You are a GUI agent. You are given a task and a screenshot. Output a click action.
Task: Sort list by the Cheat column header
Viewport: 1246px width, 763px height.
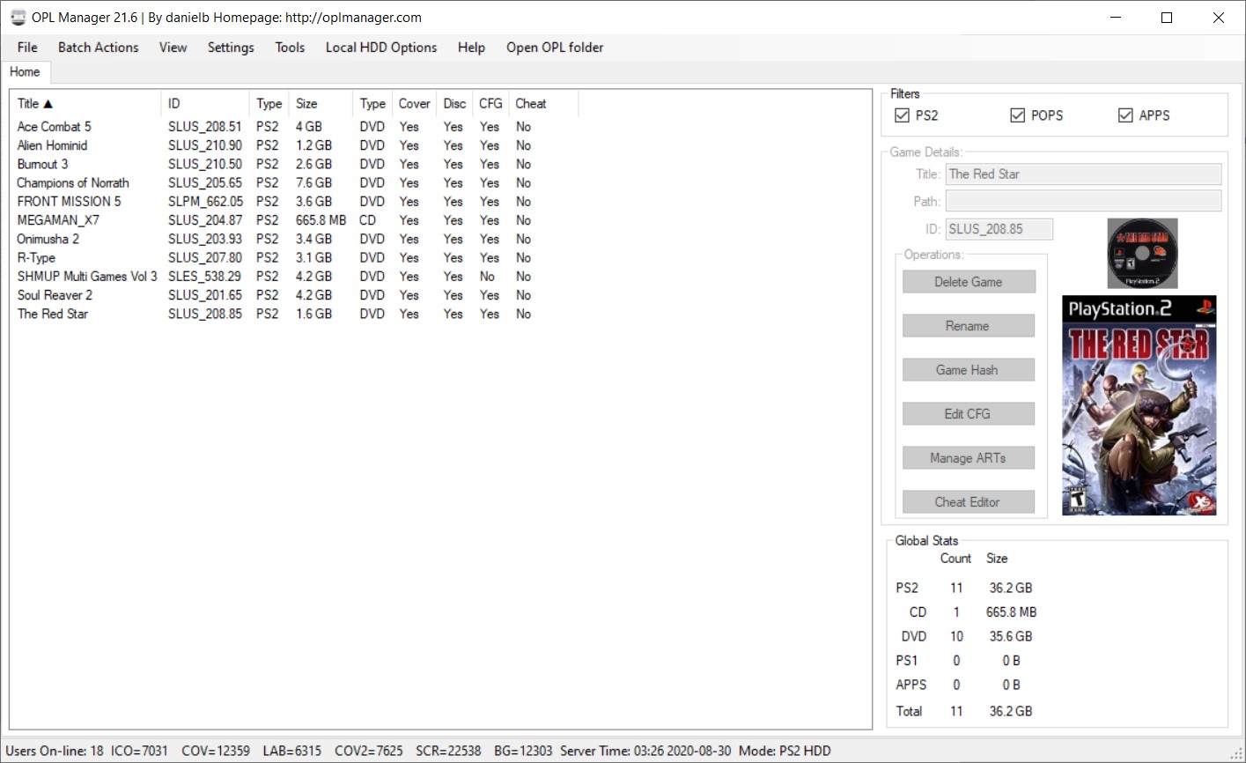pyautogui.click(x=543, y=104)
